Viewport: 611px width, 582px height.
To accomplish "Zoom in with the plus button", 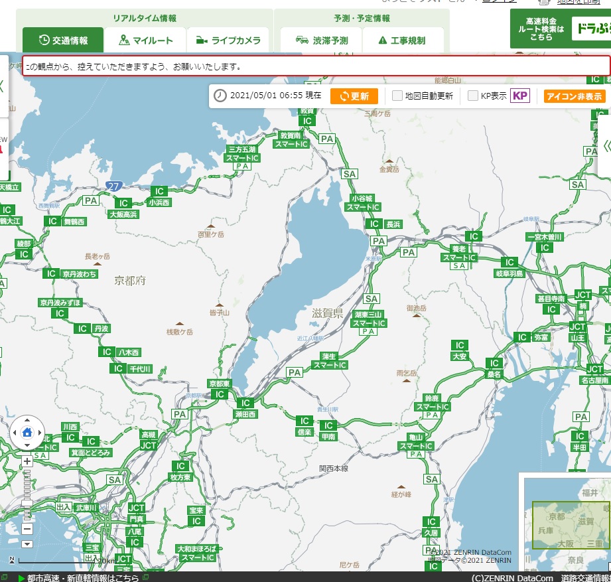I will click(27, 461).
